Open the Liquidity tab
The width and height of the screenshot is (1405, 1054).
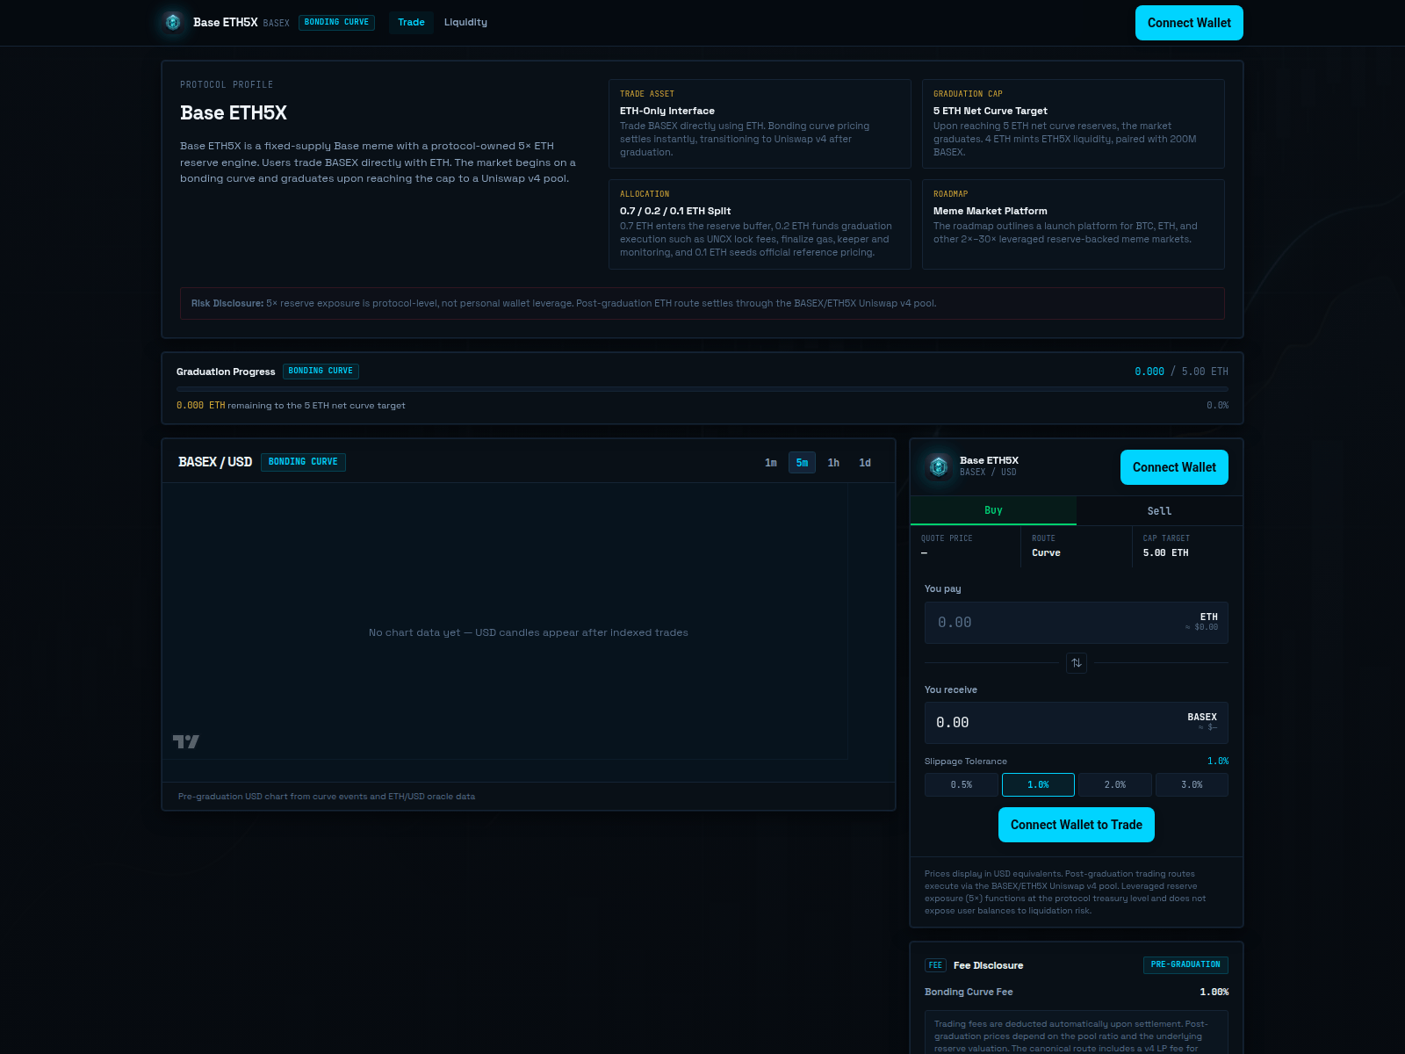(x=465, y=22)
